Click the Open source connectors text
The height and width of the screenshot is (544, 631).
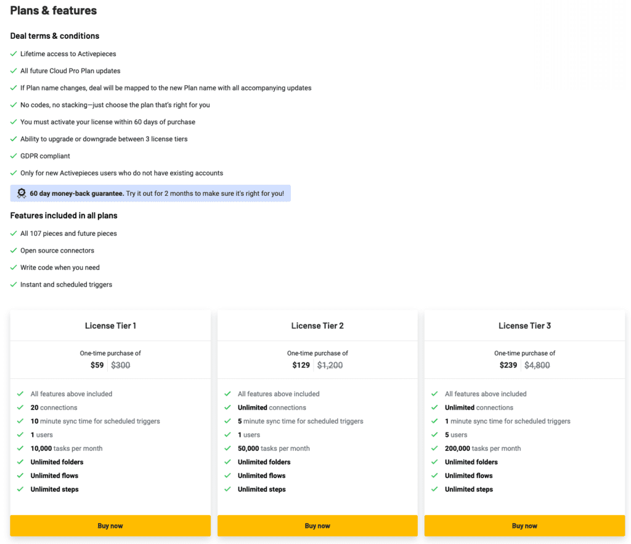point(57,251)
